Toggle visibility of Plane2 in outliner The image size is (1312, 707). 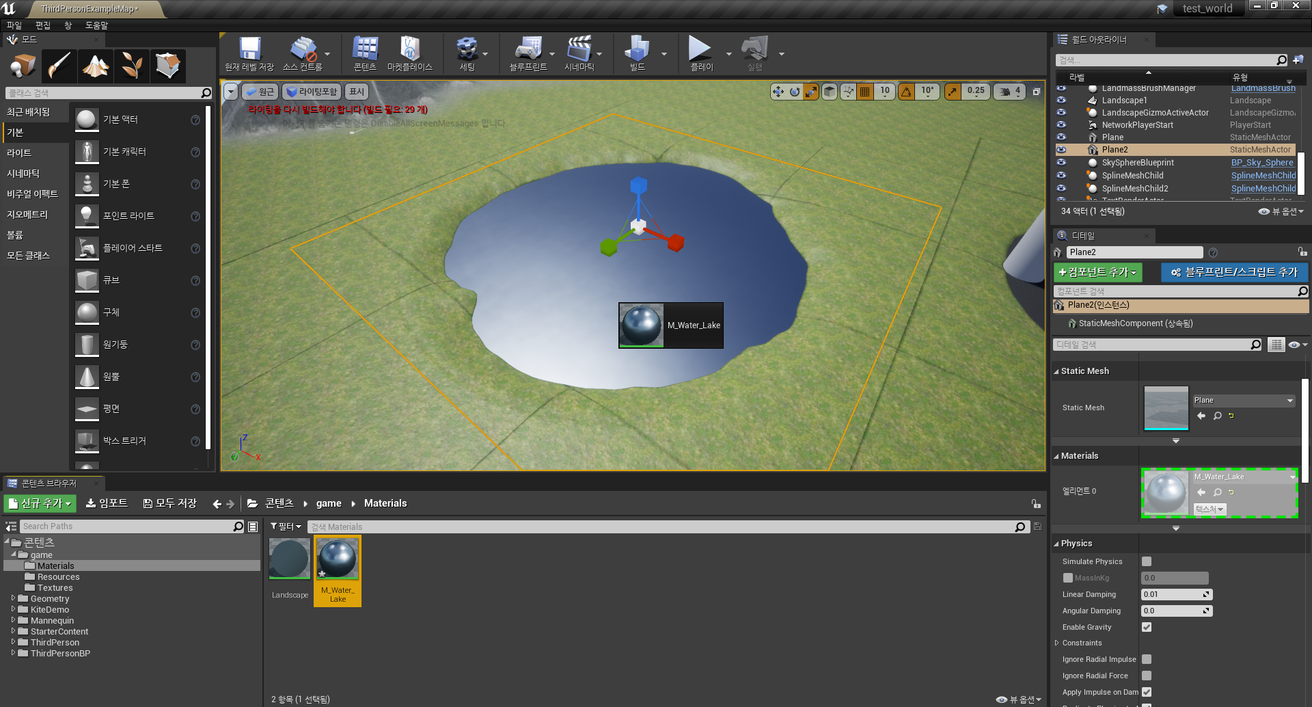coord(1061,150)
